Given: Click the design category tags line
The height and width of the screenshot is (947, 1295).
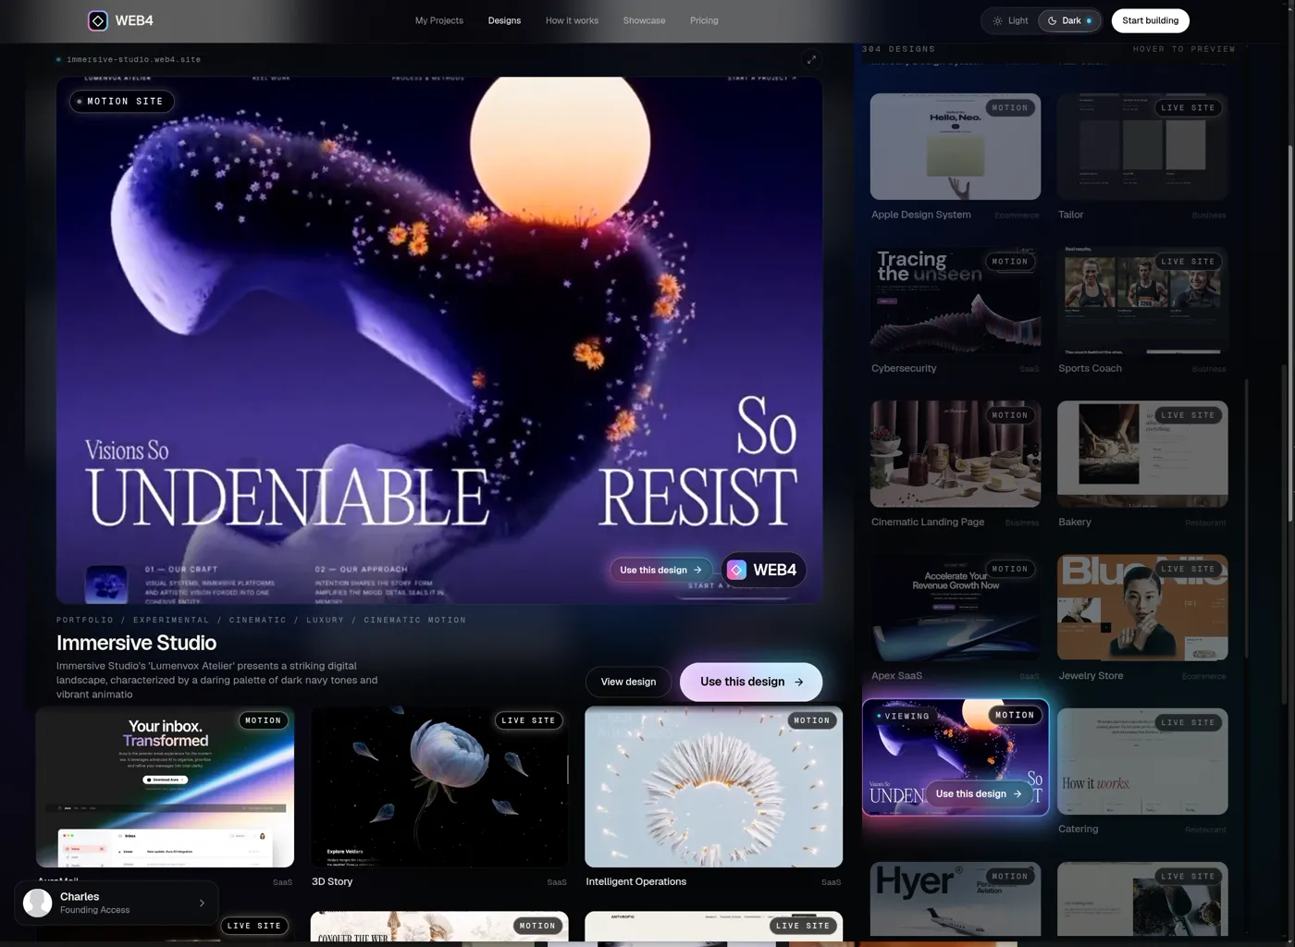Looking at the screenshot, I should pos(261,621).
